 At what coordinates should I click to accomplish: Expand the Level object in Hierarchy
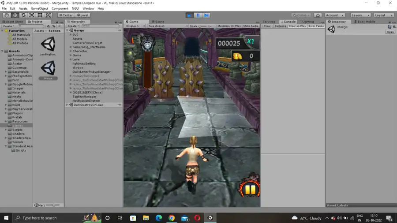pyautogui.click(x=71, y=59)
